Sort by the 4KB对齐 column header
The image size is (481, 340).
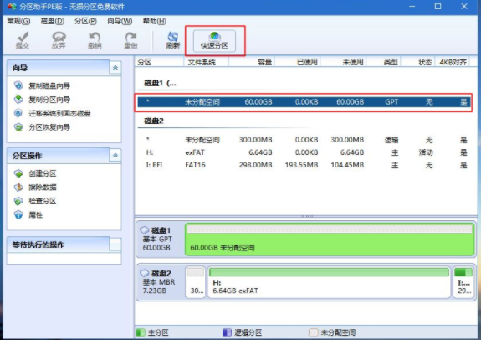pyautogui.click(x=453, y=62)
